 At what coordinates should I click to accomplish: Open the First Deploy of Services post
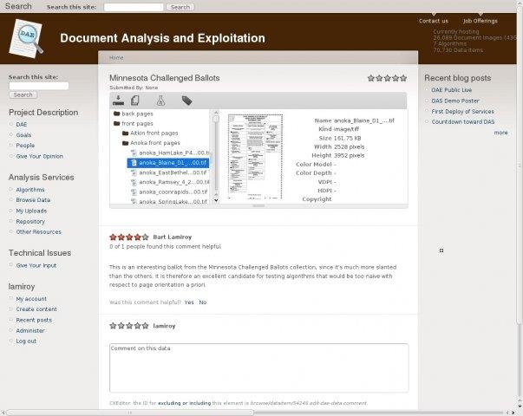click(462, 111)
